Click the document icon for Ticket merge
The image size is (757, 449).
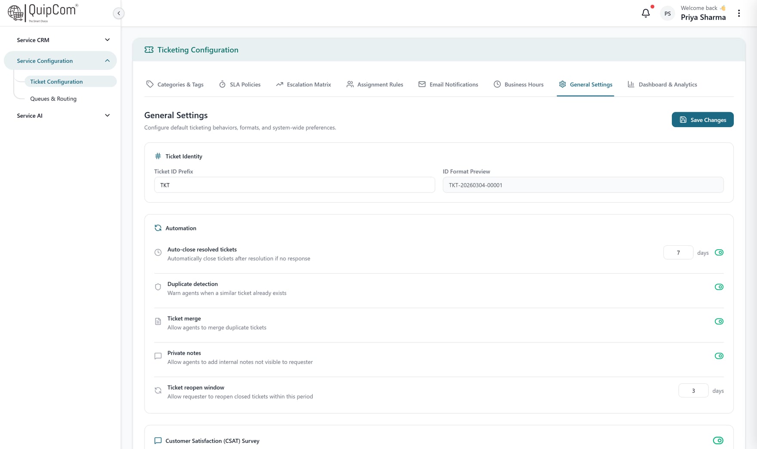[x=158, y=321]
